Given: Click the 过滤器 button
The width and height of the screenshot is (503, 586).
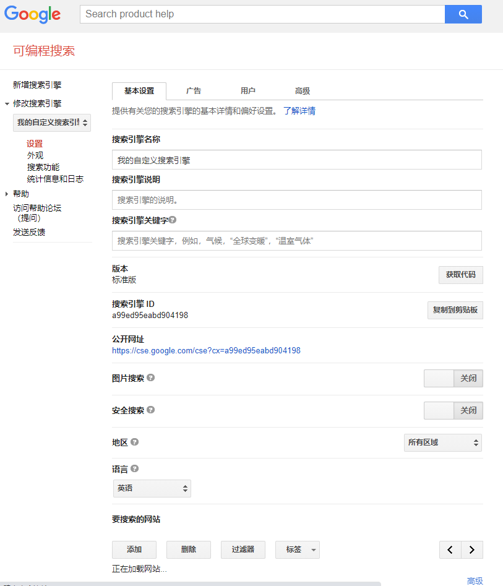Looking at the screenshot, I should click(x=243, y=549).
